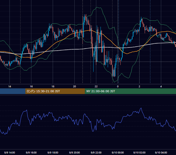This screenshot has height=155, width=176.
Task: Click the 9/10 02:00 date label
Action: 140,152
